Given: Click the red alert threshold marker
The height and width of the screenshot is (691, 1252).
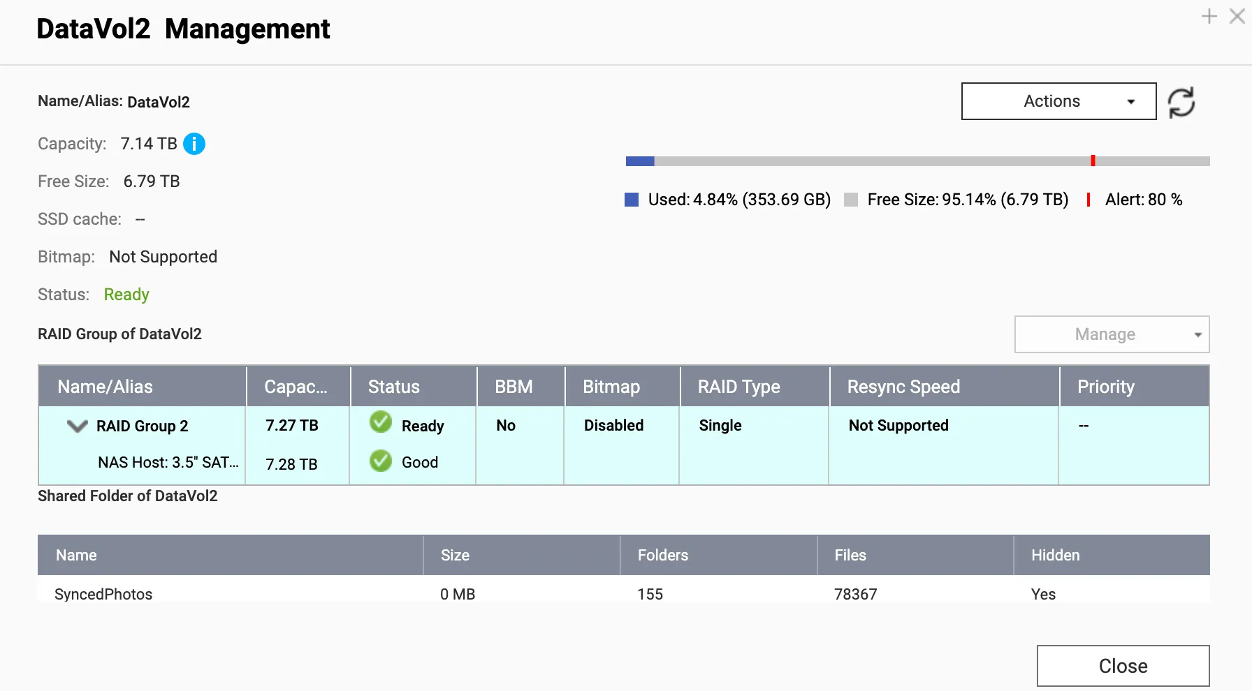Looking at the screenshot, I should [x=1093, y=161].
